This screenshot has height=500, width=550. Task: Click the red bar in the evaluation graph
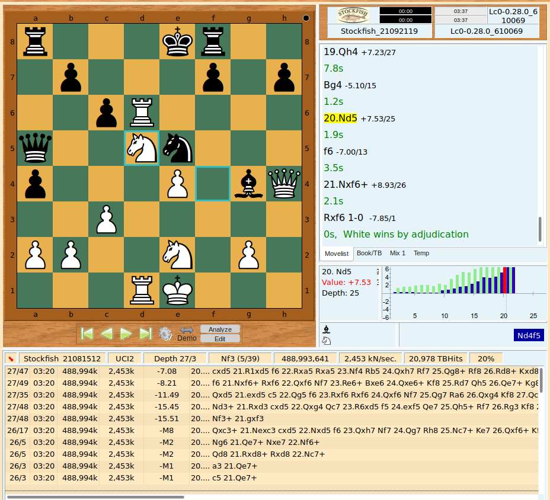tap(505, 280)
